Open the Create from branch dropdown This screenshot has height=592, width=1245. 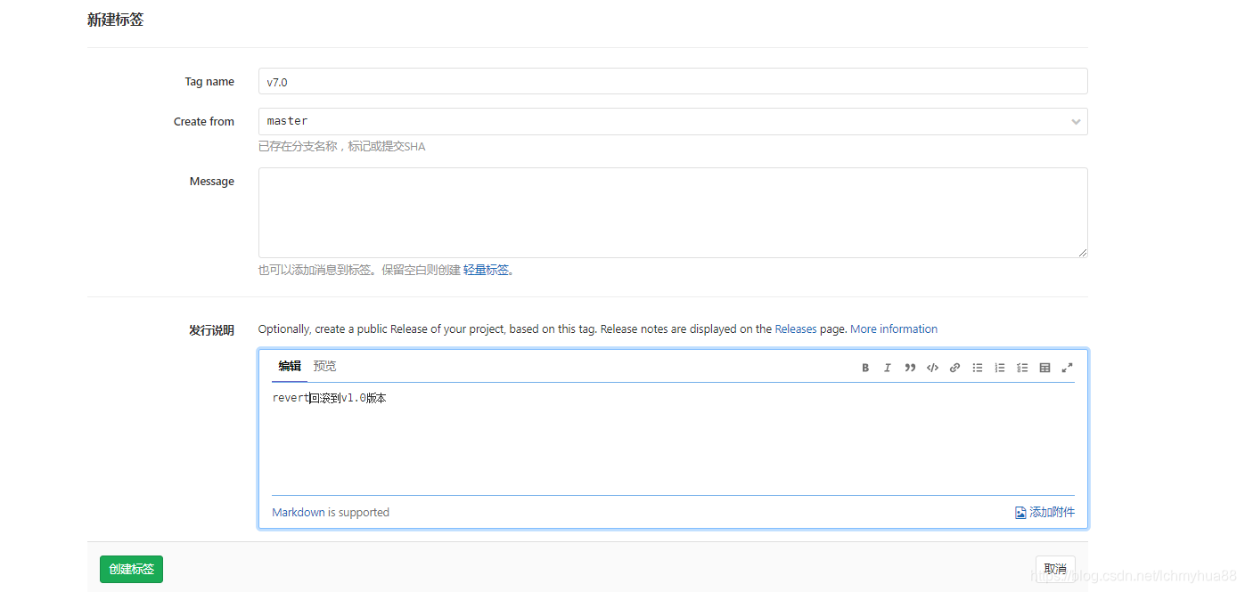1076,121
